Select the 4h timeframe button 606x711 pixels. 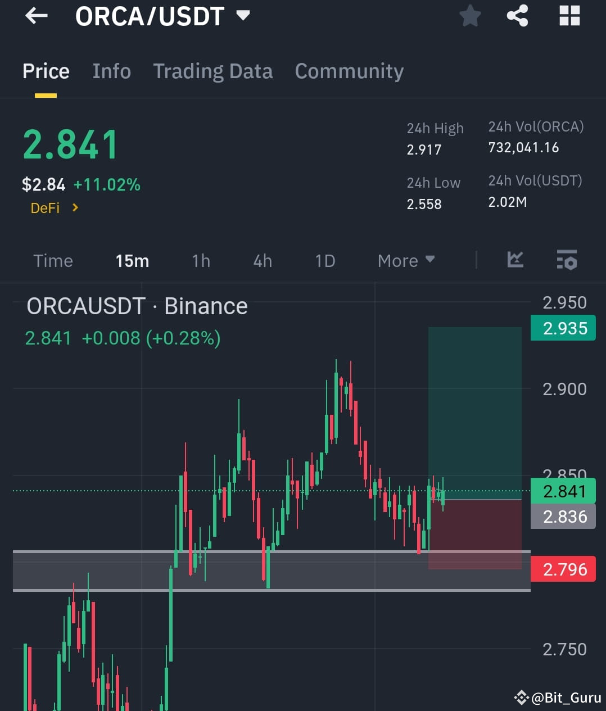tap(261, 260)
